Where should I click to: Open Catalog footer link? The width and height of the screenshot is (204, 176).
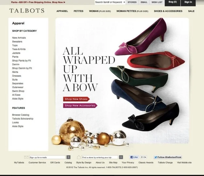[x=68, y=163]
